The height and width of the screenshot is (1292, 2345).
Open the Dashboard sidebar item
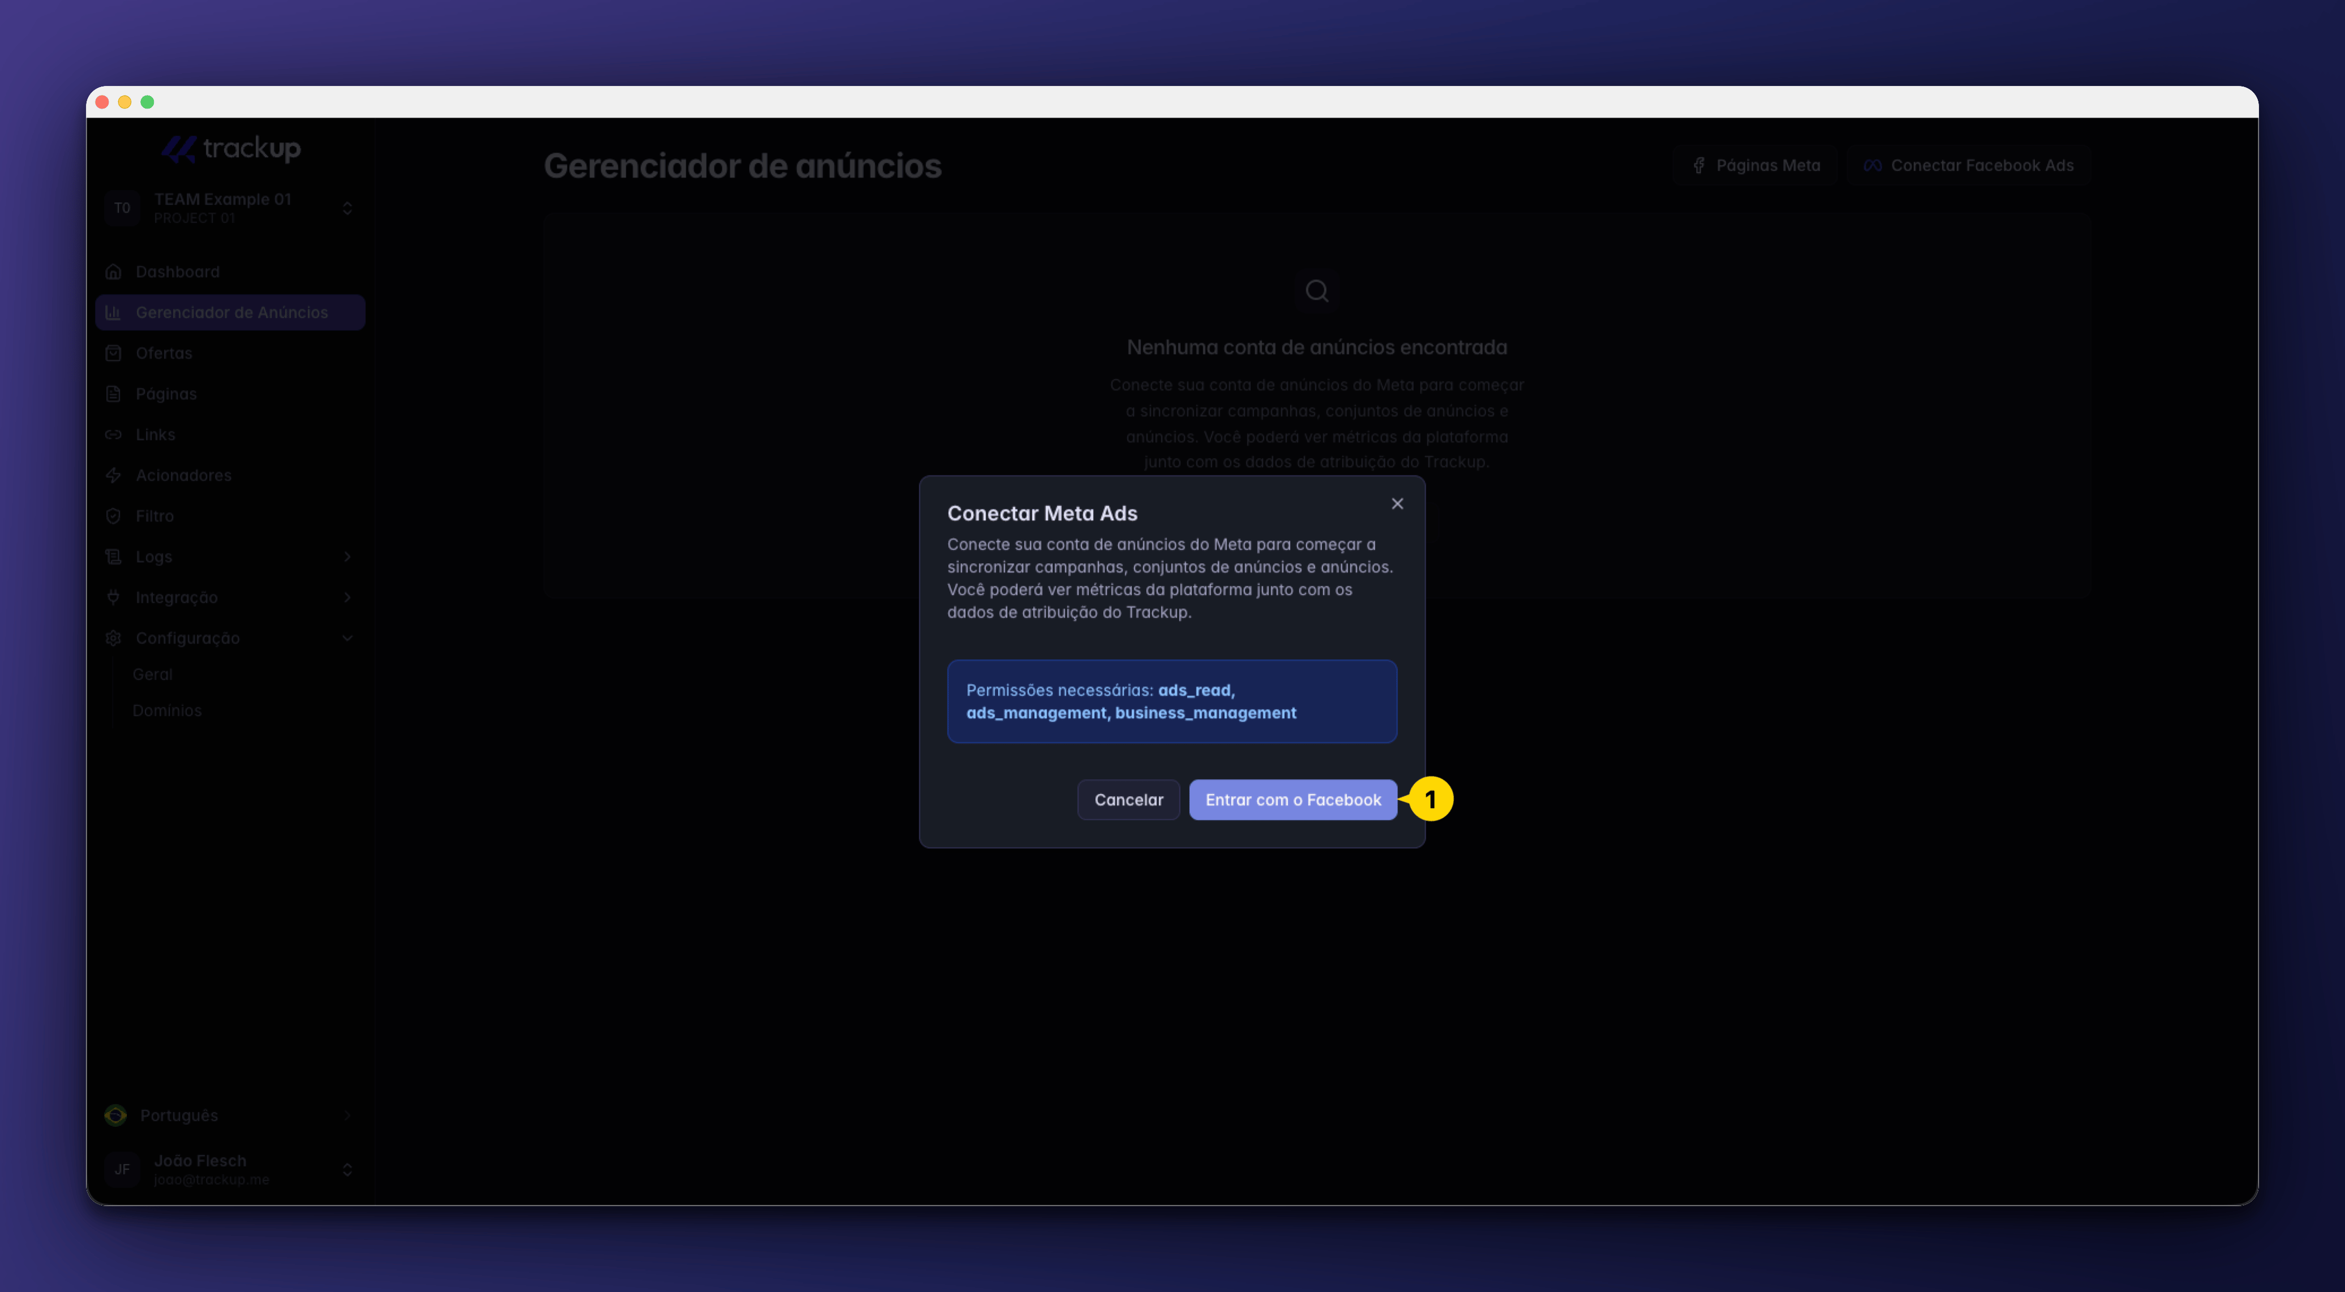point(230,271)
